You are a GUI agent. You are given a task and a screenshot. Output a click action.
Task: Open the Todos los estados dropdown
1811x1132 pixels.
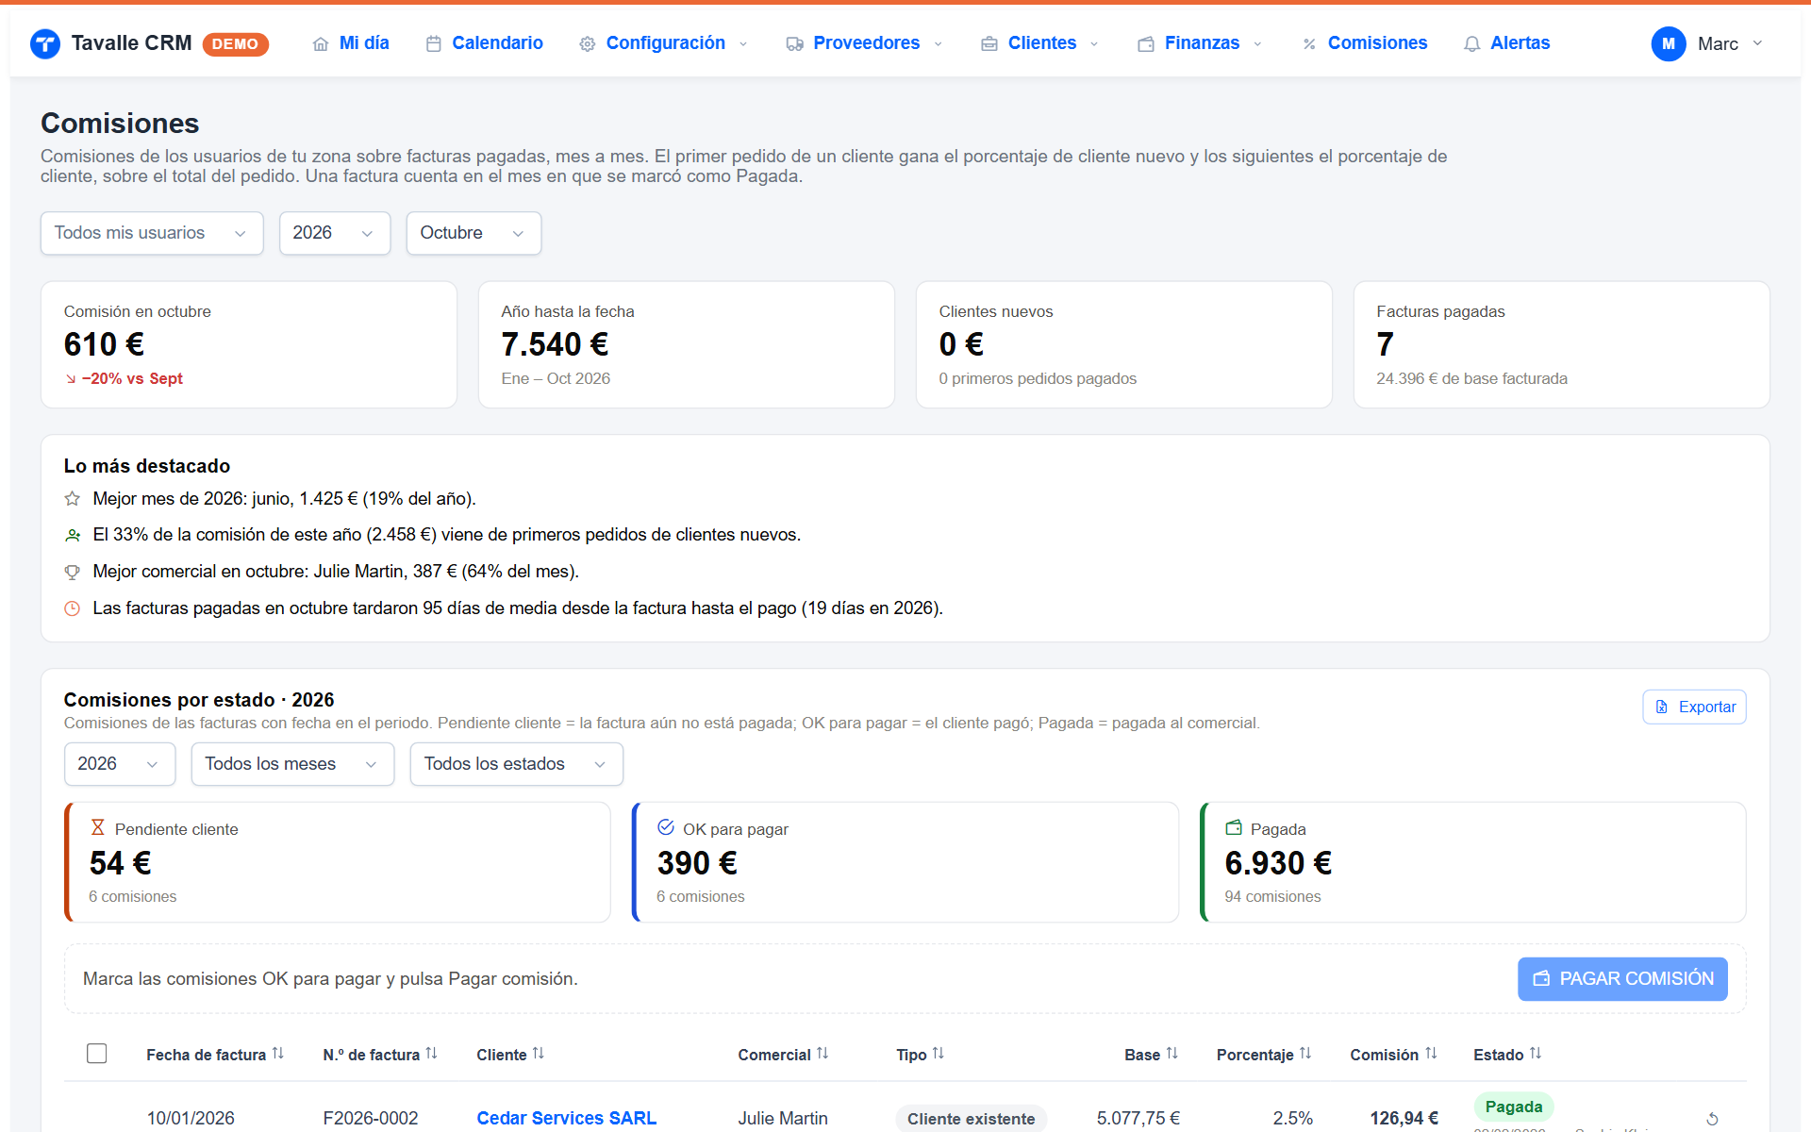point(517,764)
